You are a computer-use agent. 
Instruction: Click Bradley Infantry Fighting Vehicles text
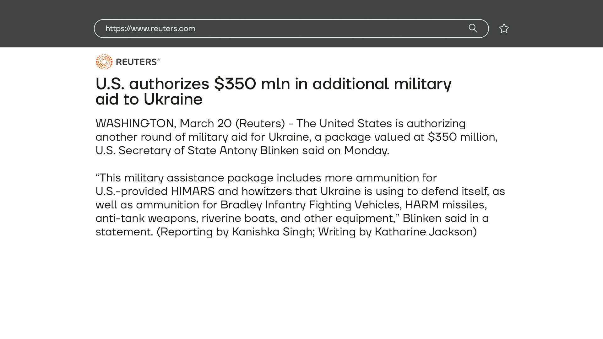pos(310,205)
